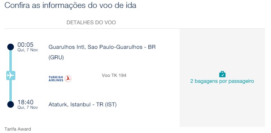
Task: Click the (GRU) airport code
Action: point(56,57)
